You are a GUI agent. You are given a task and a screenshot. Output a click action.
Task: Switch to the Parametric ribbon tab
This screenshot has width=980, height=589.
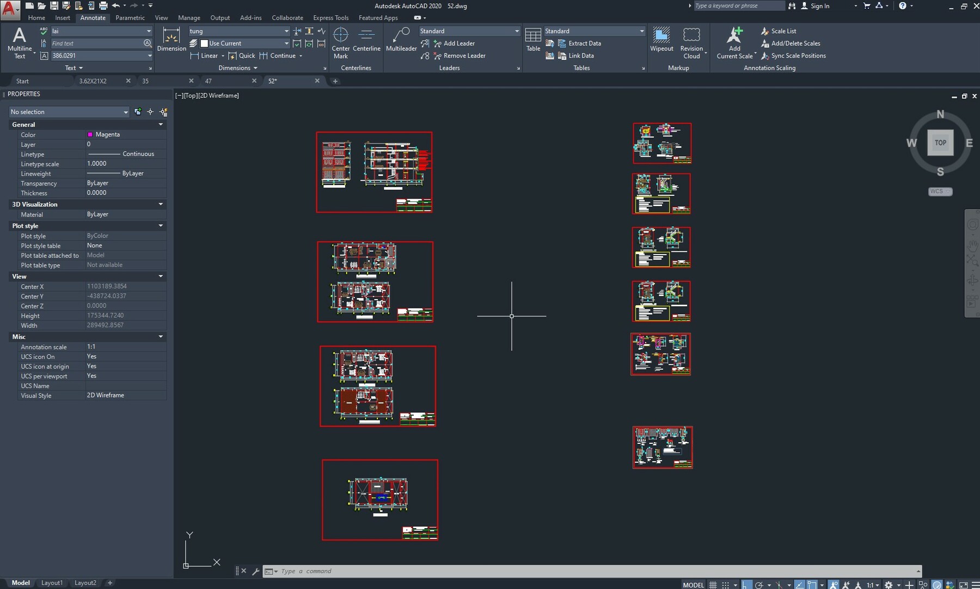click(x=130, y=17)
